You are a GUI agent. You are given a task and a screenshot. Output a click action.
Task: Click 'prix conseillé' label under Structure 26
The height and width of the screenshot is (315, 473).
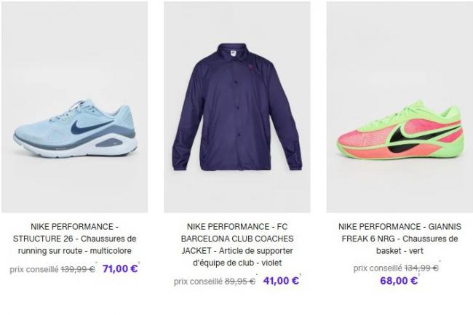(34, 269)
